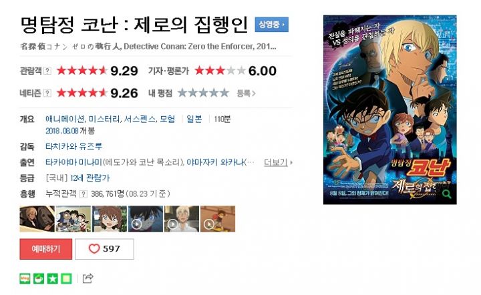Screen dimensions: 481x295
Task: Click the green memo square icon
Action: tap(67, 278)
